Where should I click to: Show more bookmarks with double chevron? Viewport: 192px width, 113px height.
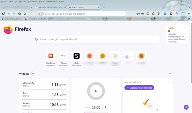(x=189, y=19)
